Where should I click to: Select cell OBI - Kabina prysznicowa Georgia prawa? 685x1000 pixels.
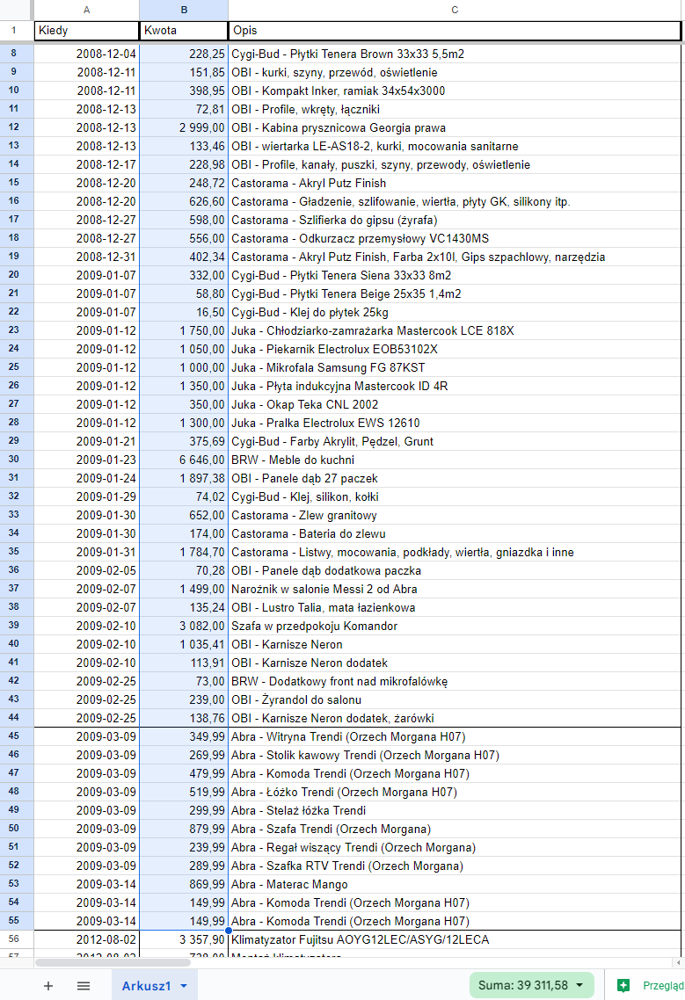455,127
